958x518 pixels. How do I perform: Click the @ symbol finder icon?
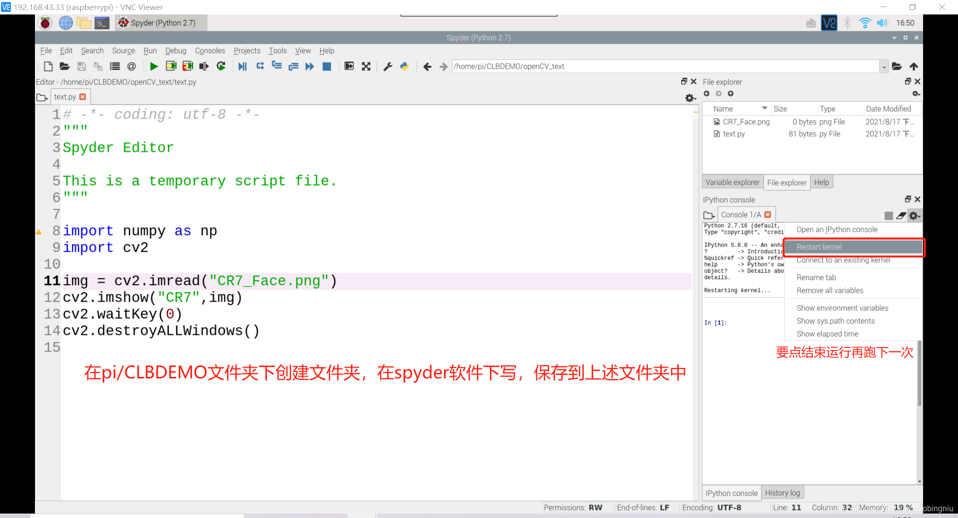132,66
